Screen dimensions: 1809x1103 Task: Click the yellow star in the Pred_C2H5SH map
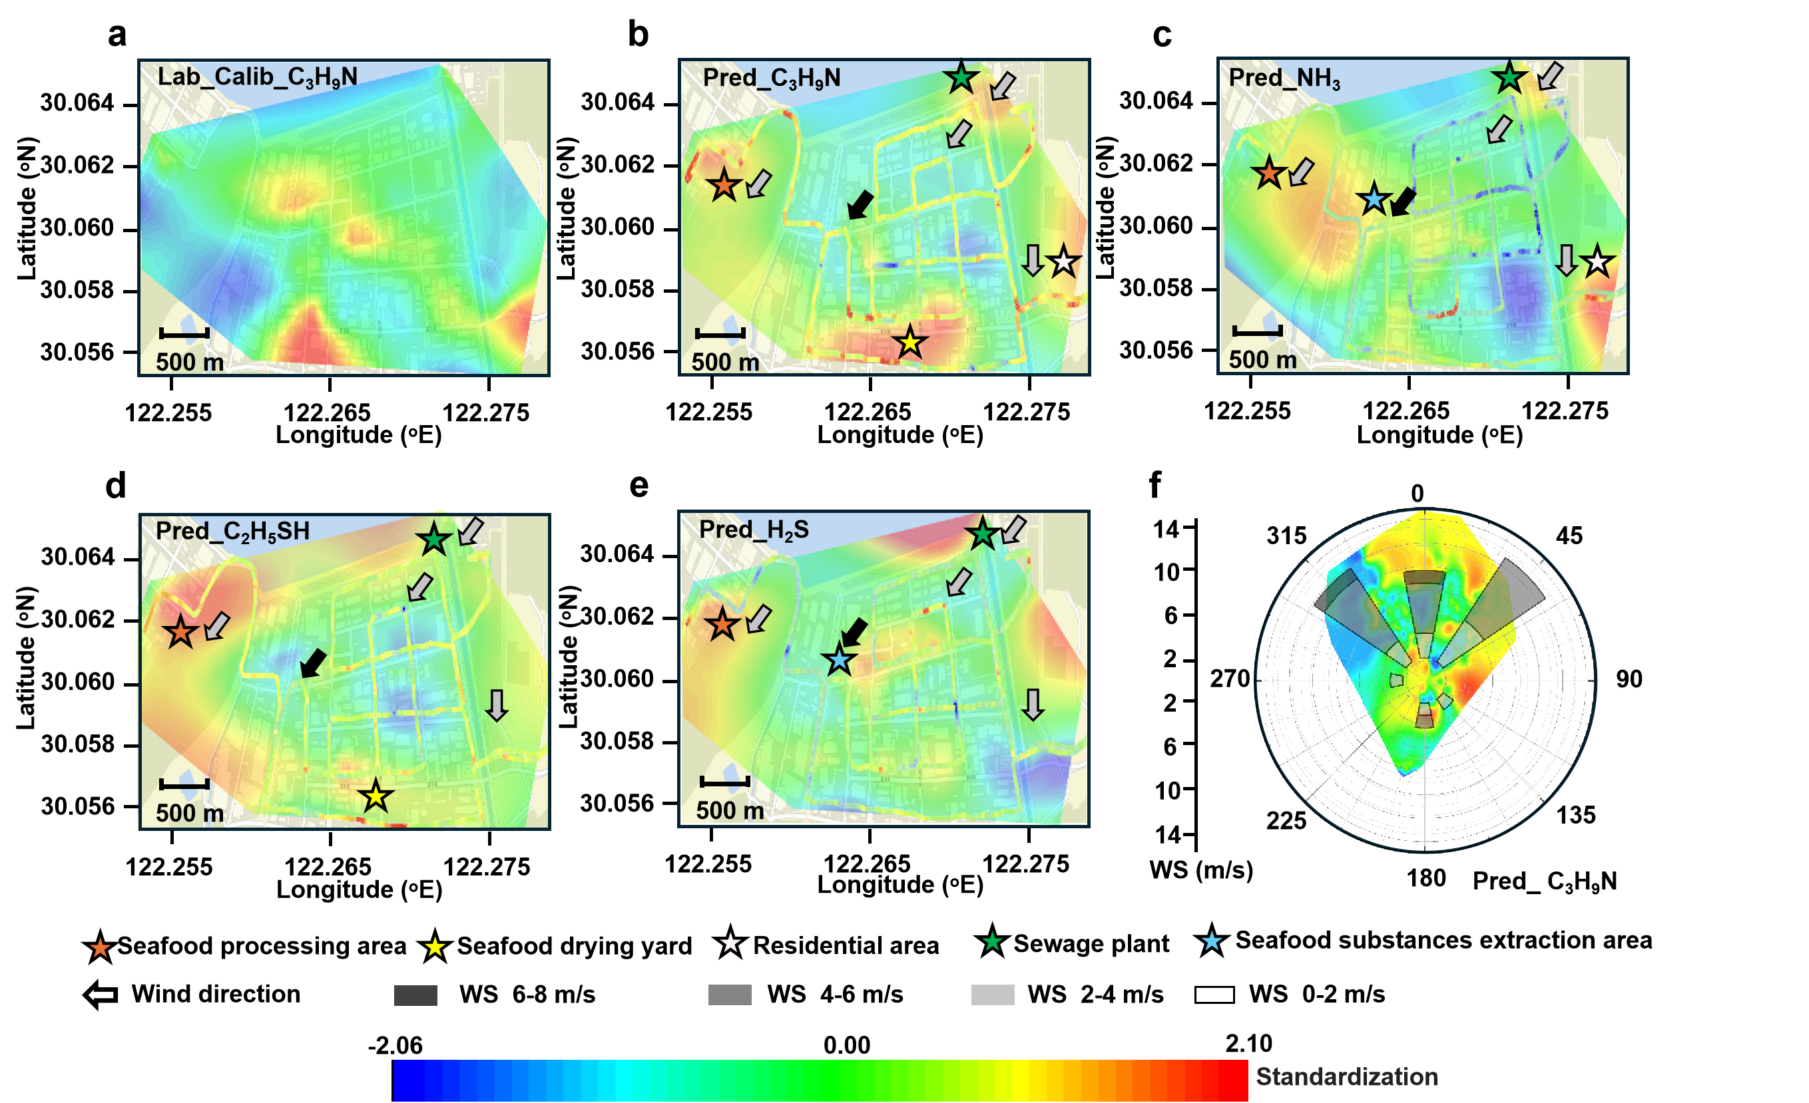tap(376, 796)
